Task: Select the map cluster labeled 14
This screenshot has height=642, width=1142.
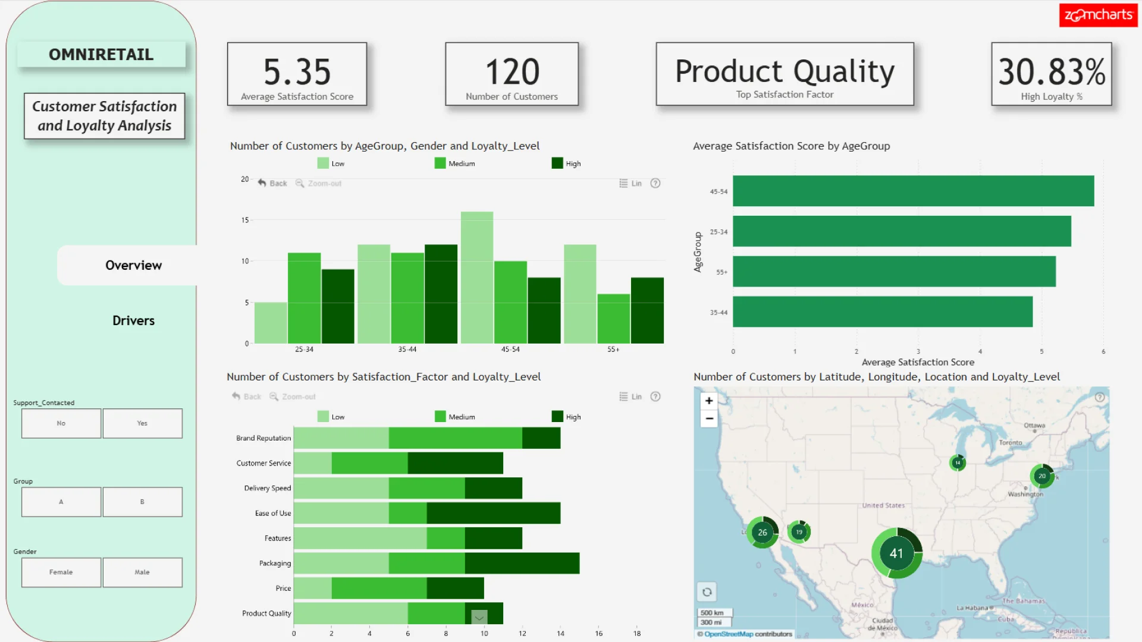Action: [958, 462]
